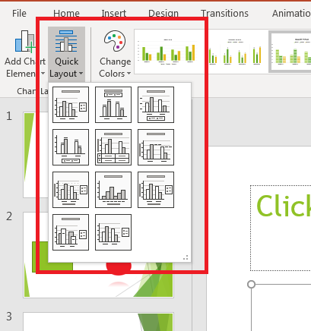Choose the stacked-column layout in bottom row
Screen dimensions: 311x331
click(71, 232)
